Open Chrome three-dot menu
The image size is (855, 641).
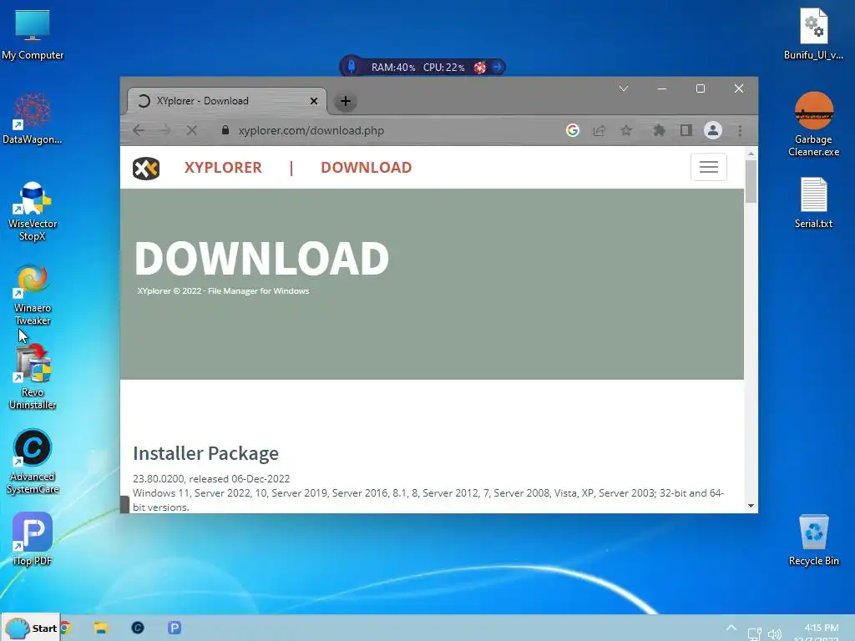[740, 130]
